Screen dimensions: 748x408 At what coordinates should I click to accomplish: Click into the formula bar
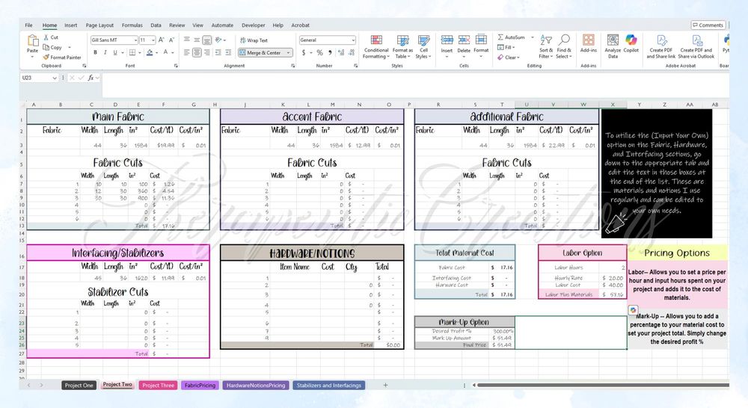coord(415,85)
